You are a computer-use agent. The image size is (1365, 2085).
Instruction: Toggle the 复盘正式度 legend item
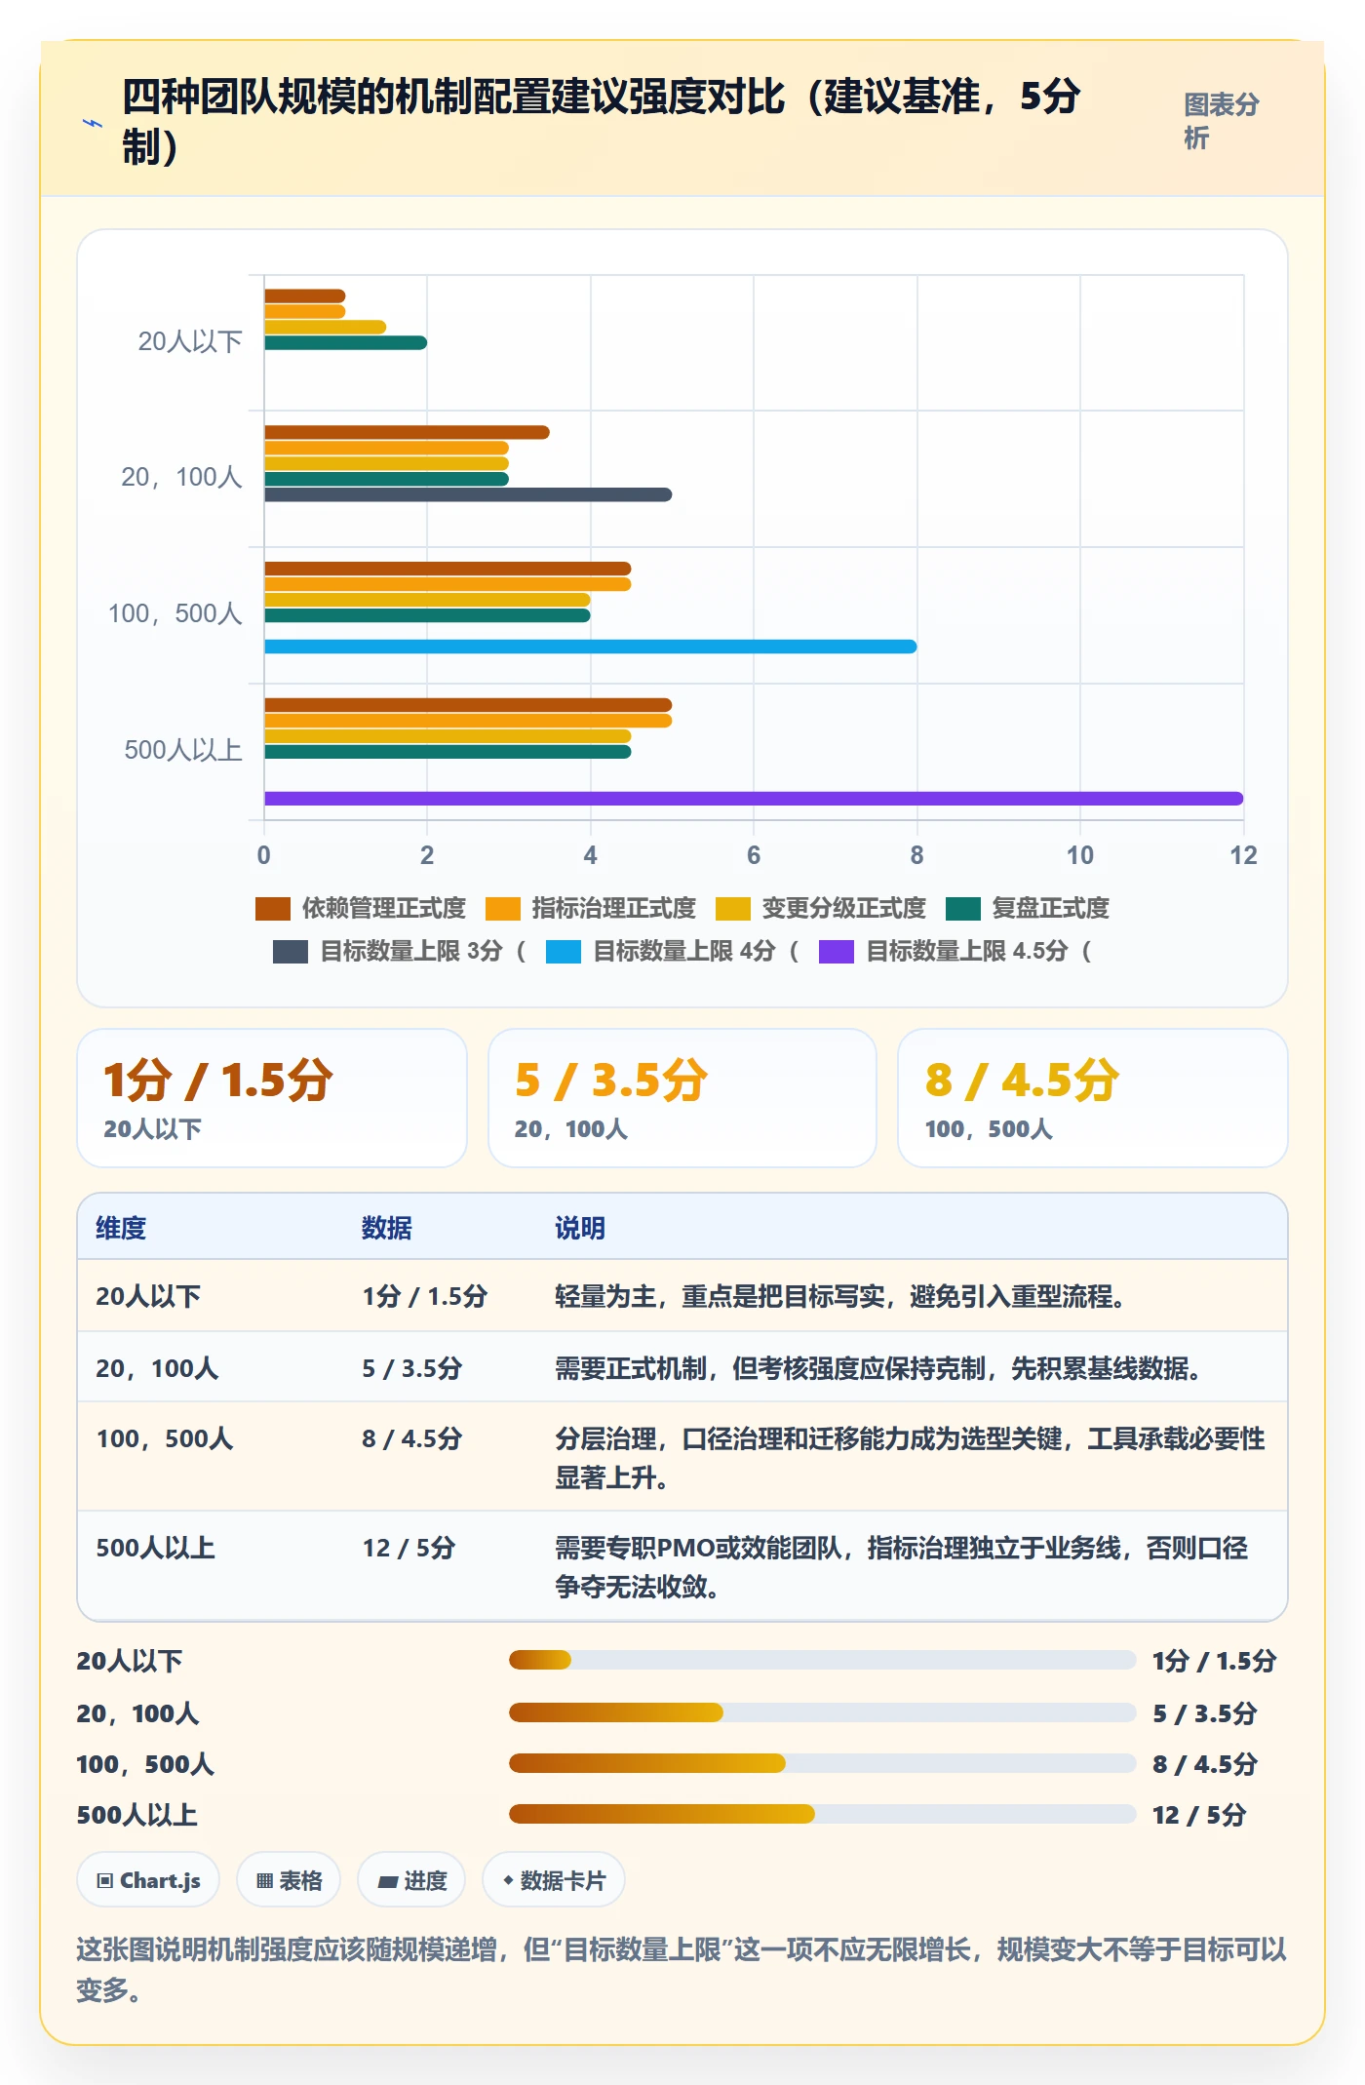[x=1028, y=909]
